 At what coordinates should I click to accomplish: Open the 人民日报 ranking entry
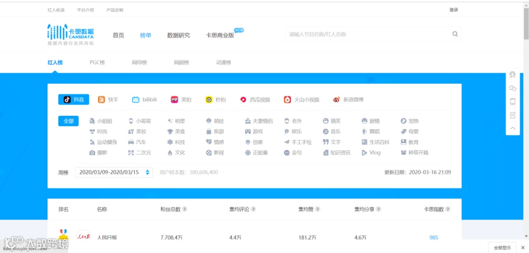tap(107, 237)
